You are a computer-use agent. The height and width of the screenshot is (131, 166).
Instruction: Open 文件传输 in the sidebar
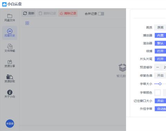10,48
